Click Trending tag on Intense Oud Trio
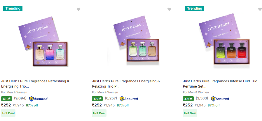The image size is (262, 121). coord(195,8)
